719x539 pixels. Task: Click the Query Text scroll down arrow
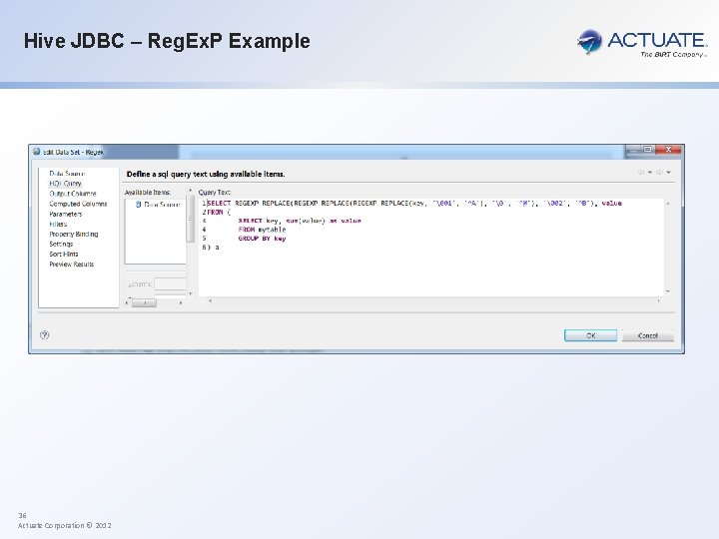click(668, 291)
